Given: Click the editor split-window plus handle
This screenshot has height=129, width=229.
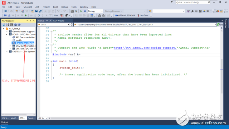Looking at the screenshot, I should click(x=222, y=28).
